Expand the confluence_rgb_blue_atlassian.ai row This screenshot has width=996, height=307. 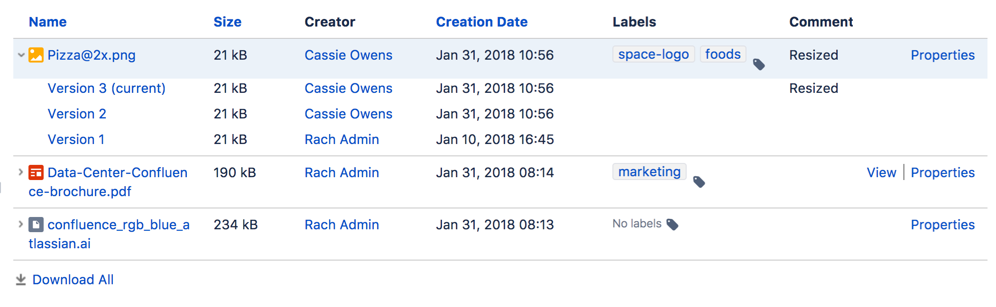pyautogui.click(x=21, y=224)
